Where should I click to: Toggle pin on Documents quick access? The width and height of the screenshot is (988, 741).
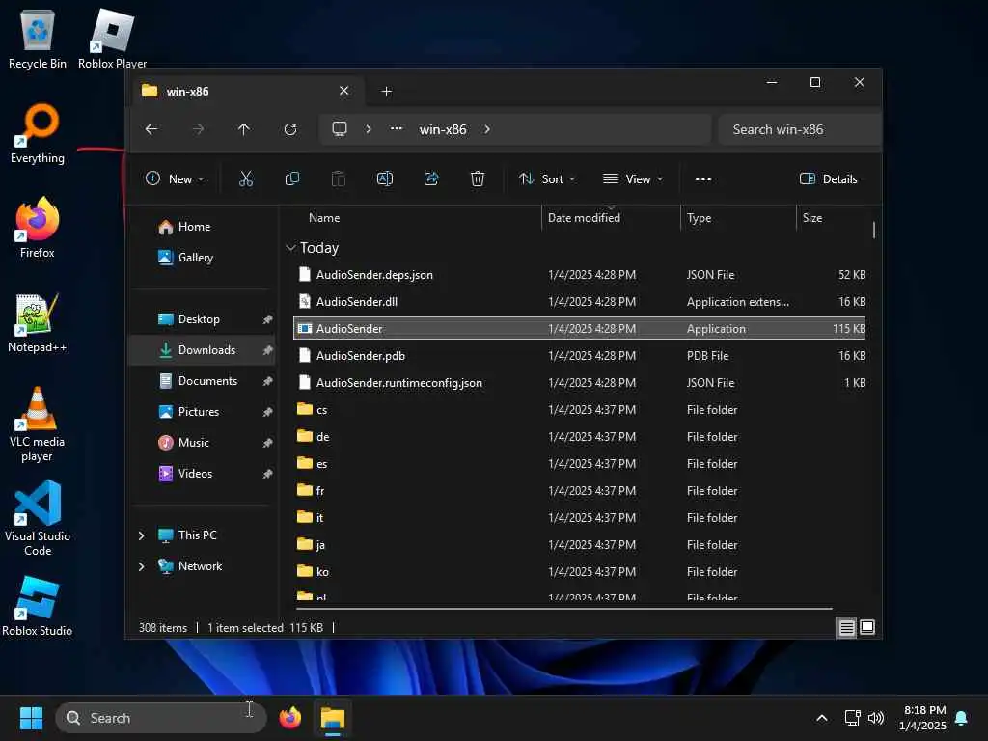[x=268, y=381]
